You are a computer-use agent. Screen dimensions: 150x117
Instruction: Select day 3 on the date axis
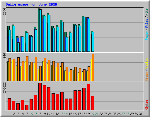point(18,114)
